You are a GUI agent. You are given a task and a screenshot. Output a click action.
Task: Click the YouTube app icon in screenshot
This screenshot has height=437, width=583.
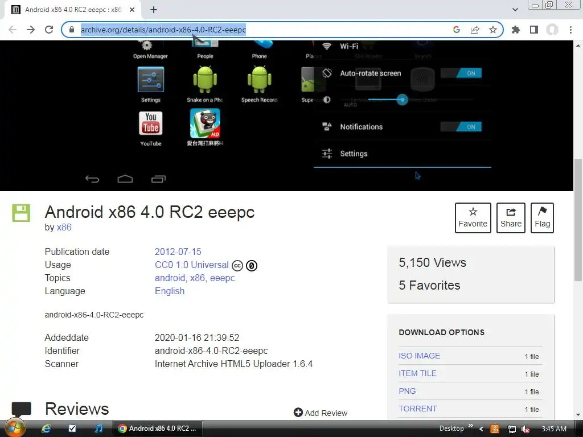point(150,123)
